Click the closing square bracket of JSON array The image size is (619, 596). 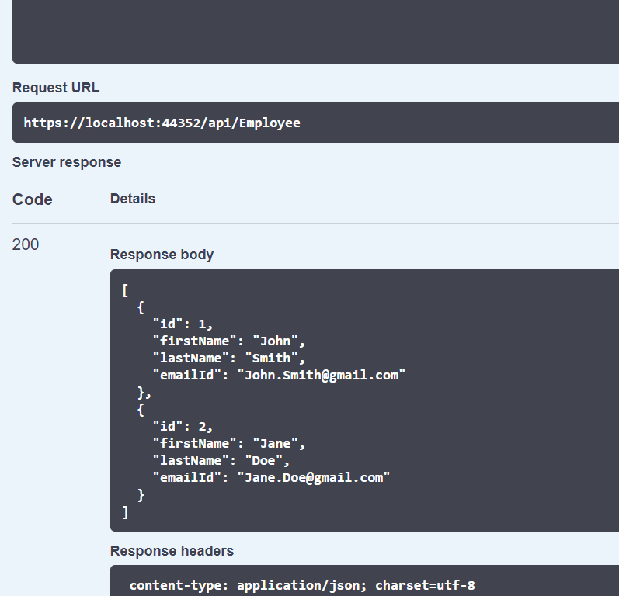coord(125,511)
